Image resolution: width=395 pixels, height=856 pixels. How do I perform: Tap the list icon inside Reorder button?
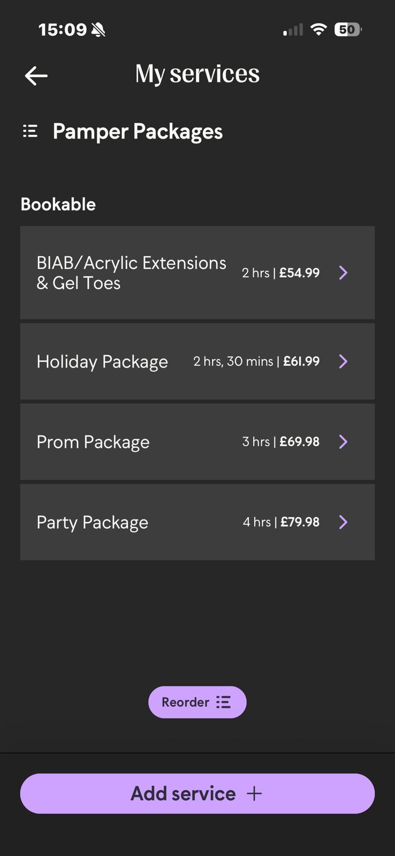223,702
